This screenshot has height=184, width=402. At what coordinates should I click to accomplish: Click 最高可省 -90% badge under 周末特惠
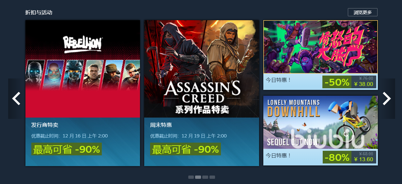[185, 149]
